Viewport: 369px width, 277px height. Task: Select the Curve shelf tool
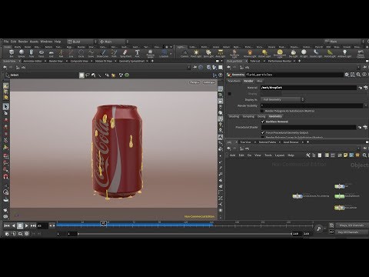coord(91,53)
